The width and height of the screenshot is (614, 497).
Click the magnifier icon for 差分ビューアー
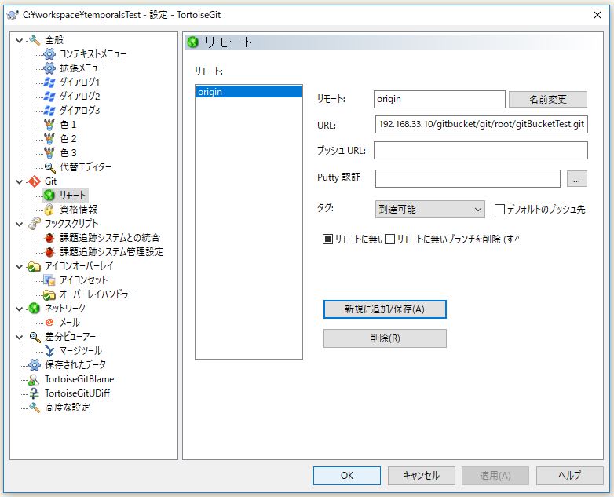pyautogui.click(x=35, y=337)
